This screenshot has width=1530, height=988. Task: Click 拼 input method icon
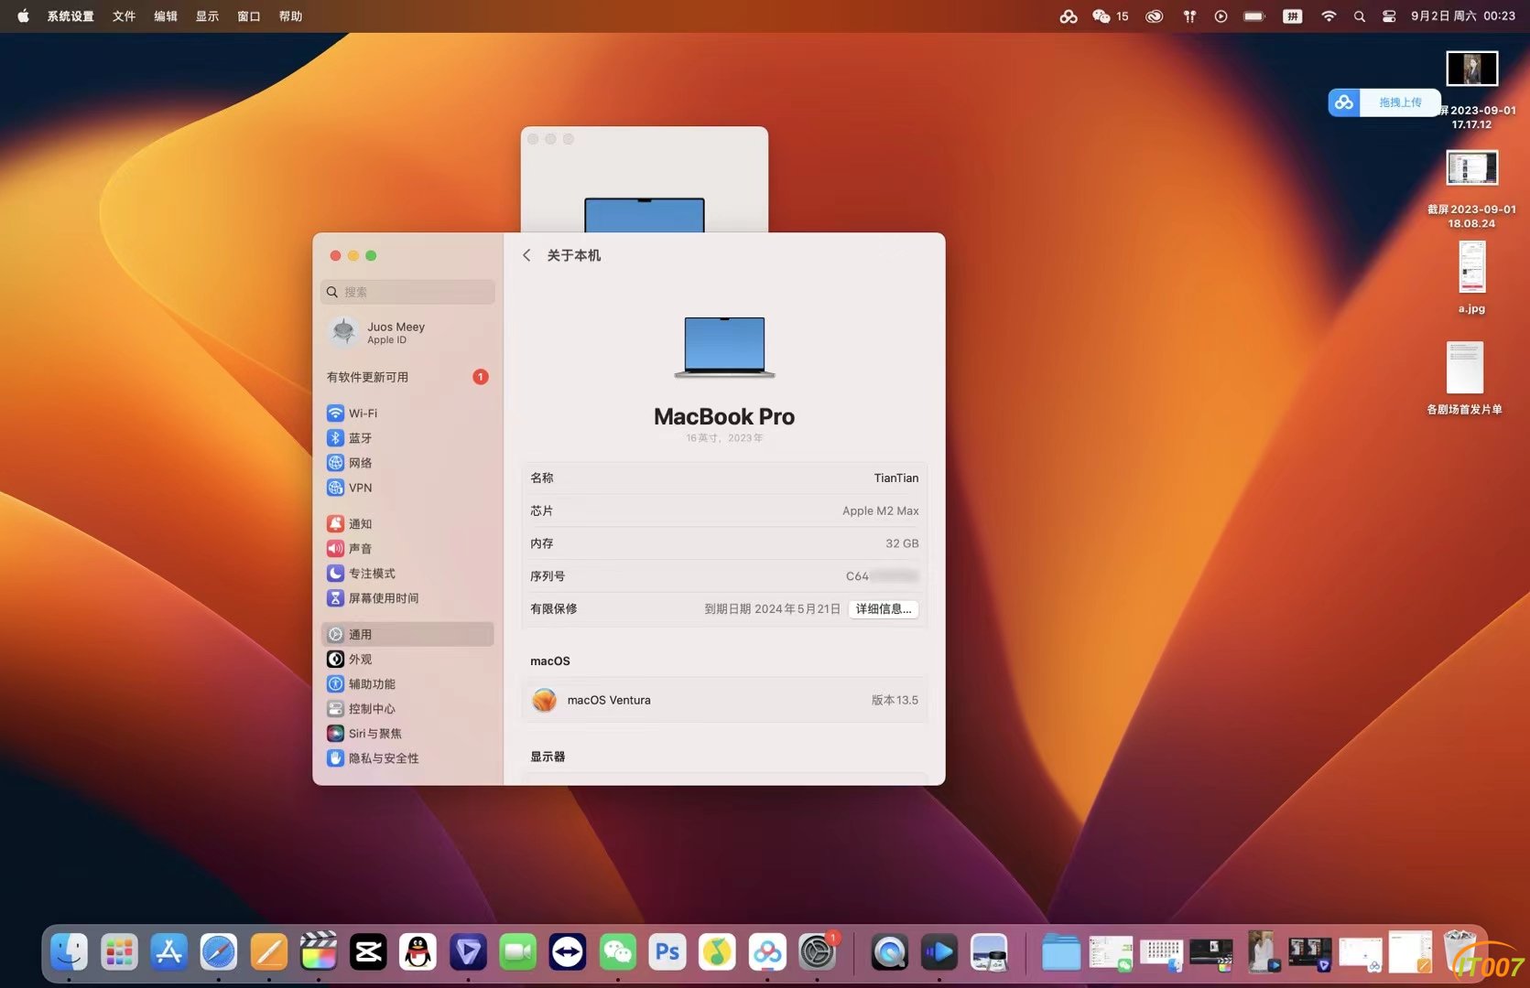coord(1292,16)
